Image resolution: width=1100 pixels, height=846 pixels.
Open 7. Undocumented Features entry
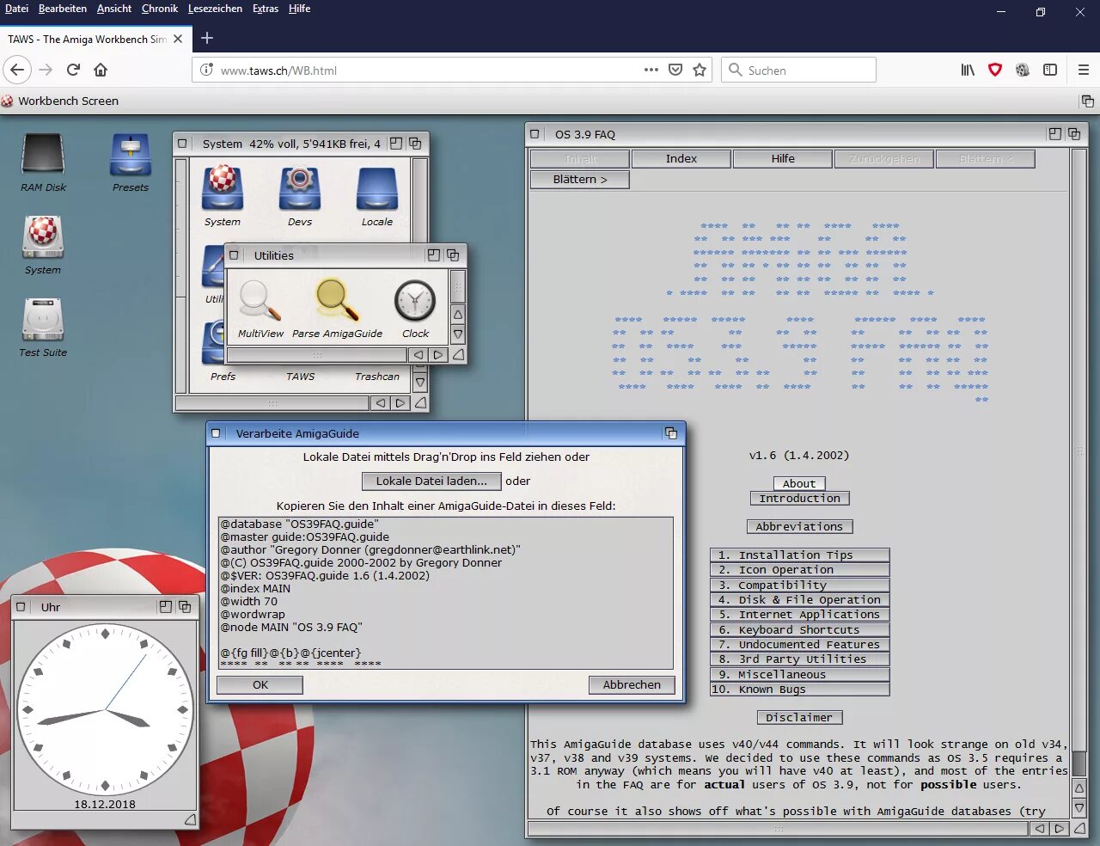point(800,645)
